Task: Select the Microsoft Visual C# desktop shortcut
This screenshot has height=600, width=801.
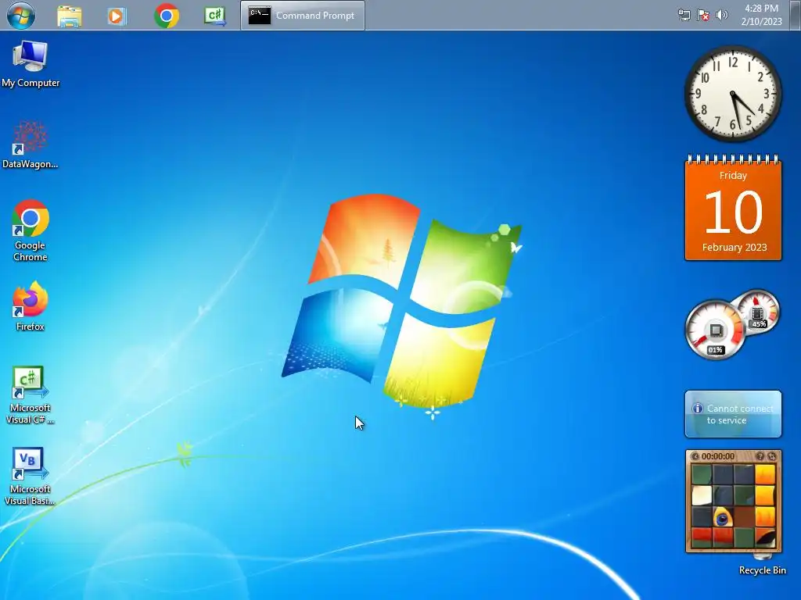Action: [31, 395]
